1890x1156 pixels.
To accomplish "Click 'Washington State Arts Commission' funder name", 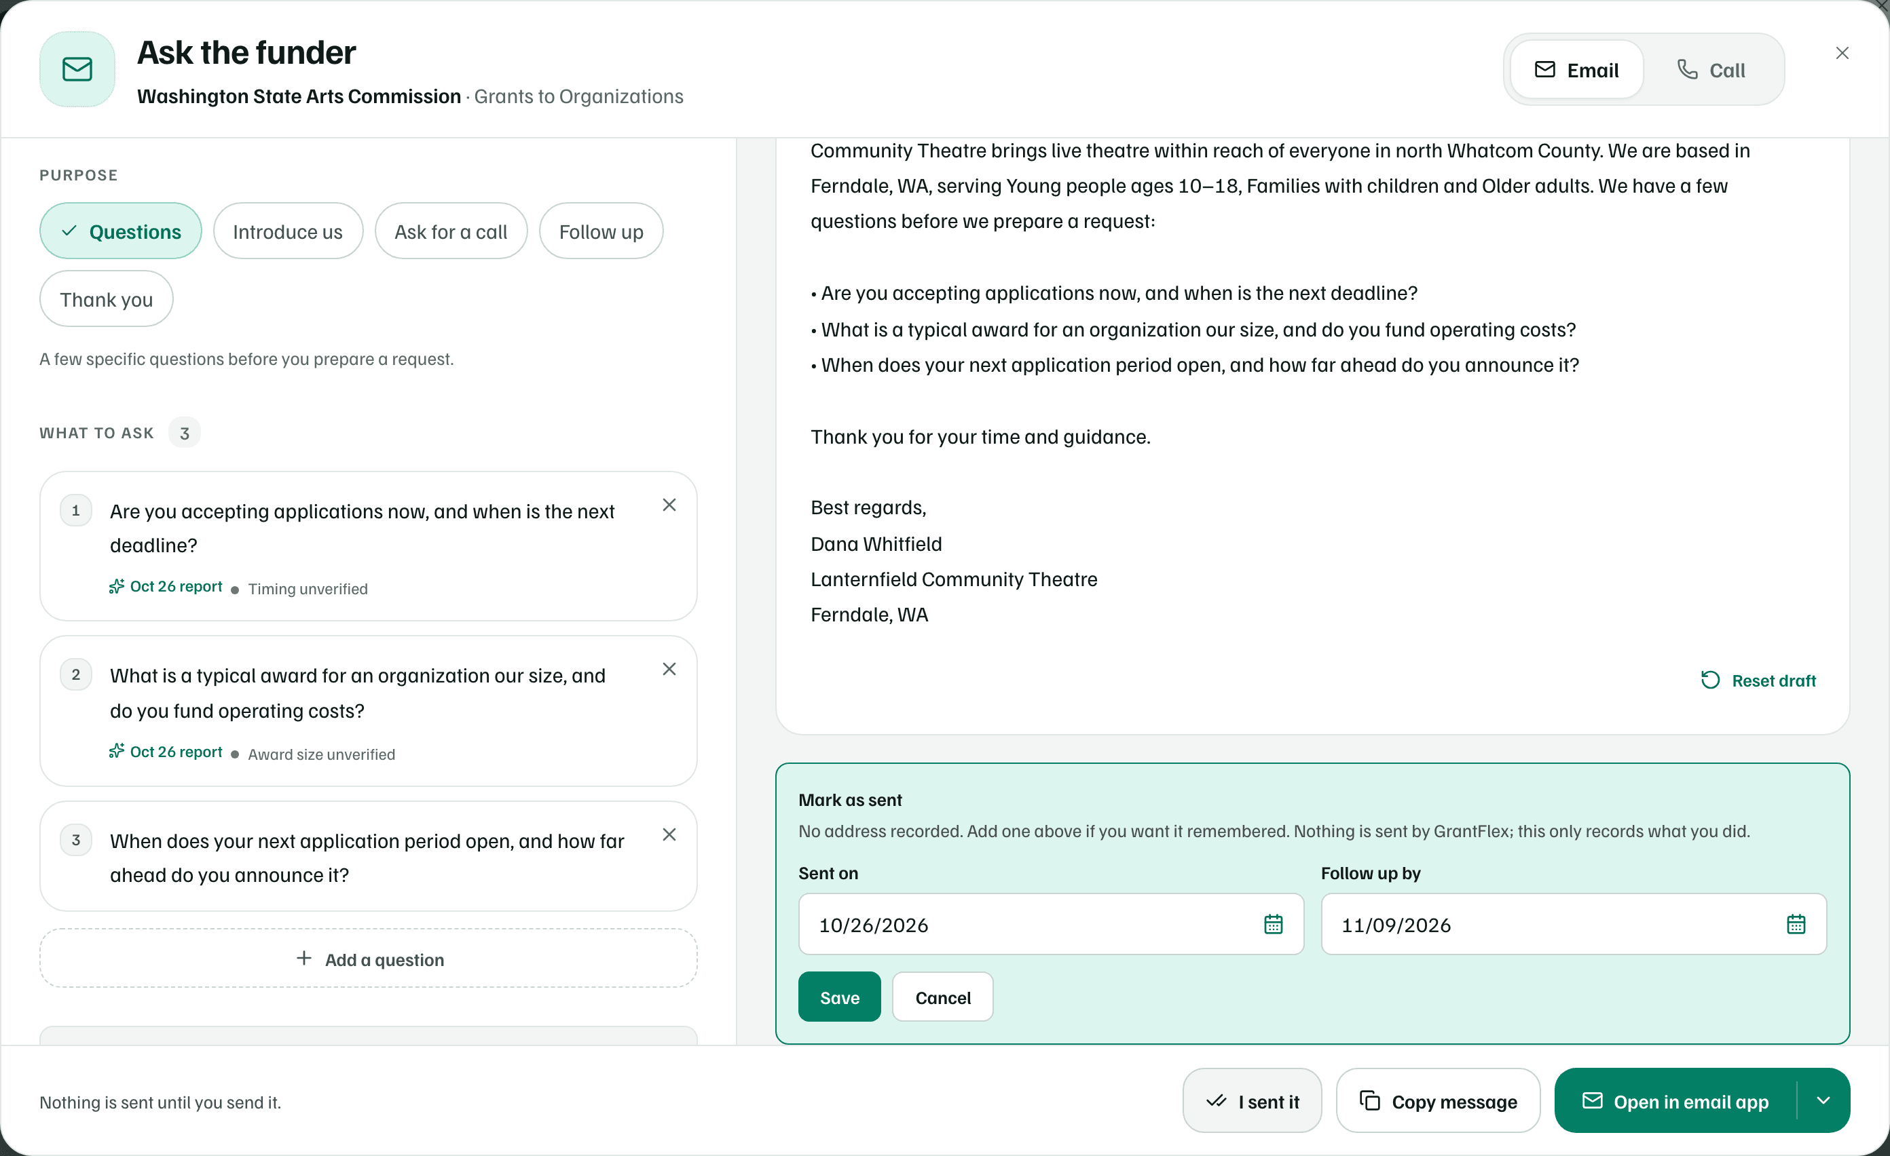I will click(299, 96).
